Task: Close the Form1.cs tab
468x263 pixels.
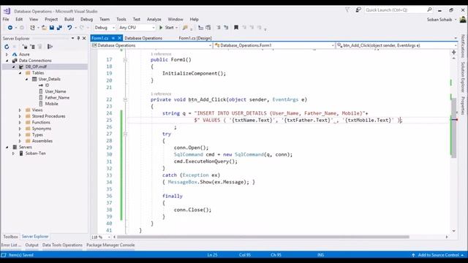Action: [x=119, y=38]
